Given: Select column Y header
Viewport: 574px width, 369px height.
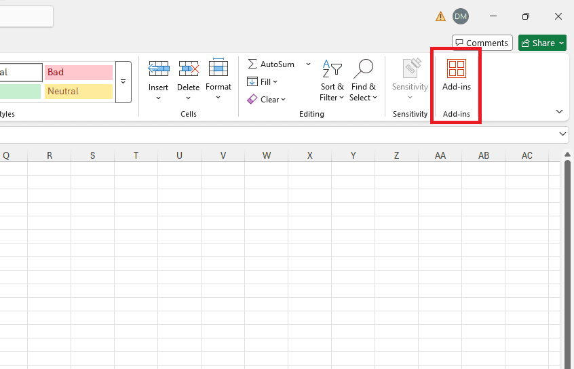Looking at the screenshot, I should click(353, 155).
